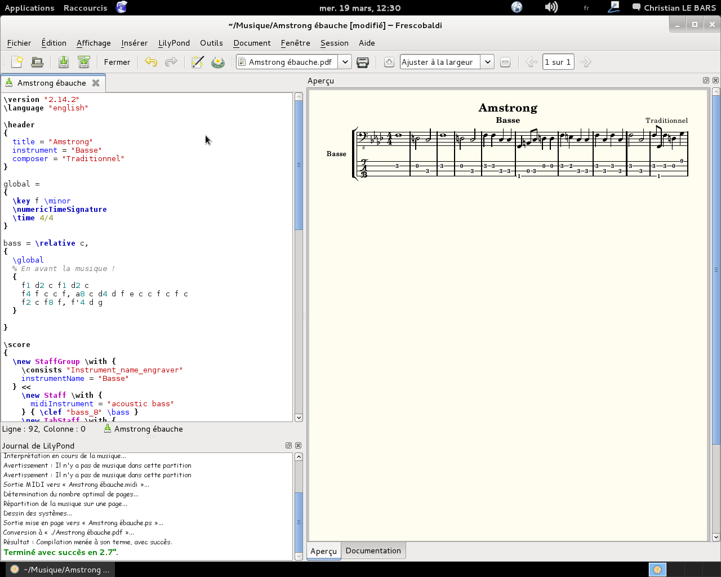Click the undo arrow icon
The width and height of the screenshot is (721, 577).
150,62
